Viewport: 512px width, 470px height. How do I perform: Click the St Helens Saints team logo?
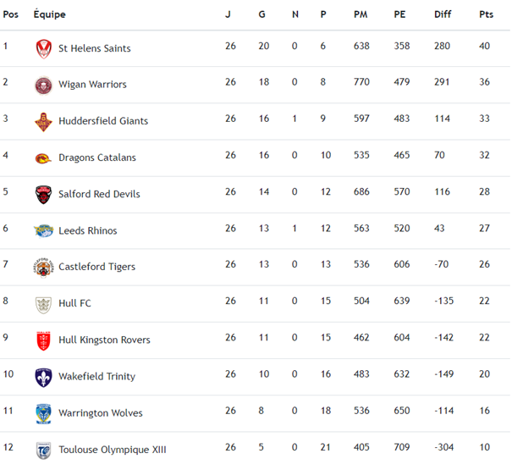click(x=43, y=49)
